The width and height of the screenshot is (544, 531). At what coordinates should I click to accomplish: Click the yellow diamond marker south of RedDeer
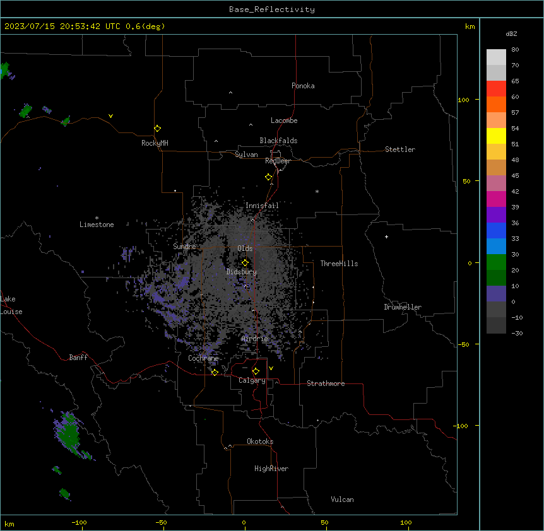pyautogui.click(x=269, y=177)
